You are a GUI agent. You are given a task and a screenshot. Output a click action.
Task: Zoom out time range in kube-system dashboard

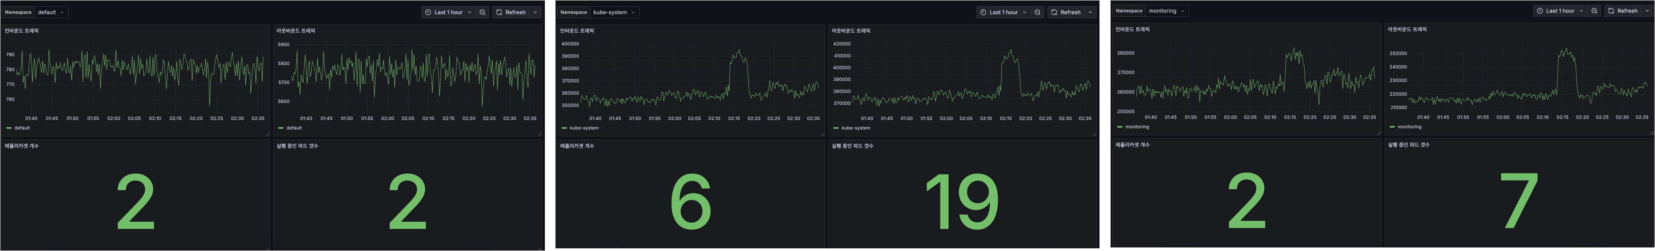tap(1038, 12)
